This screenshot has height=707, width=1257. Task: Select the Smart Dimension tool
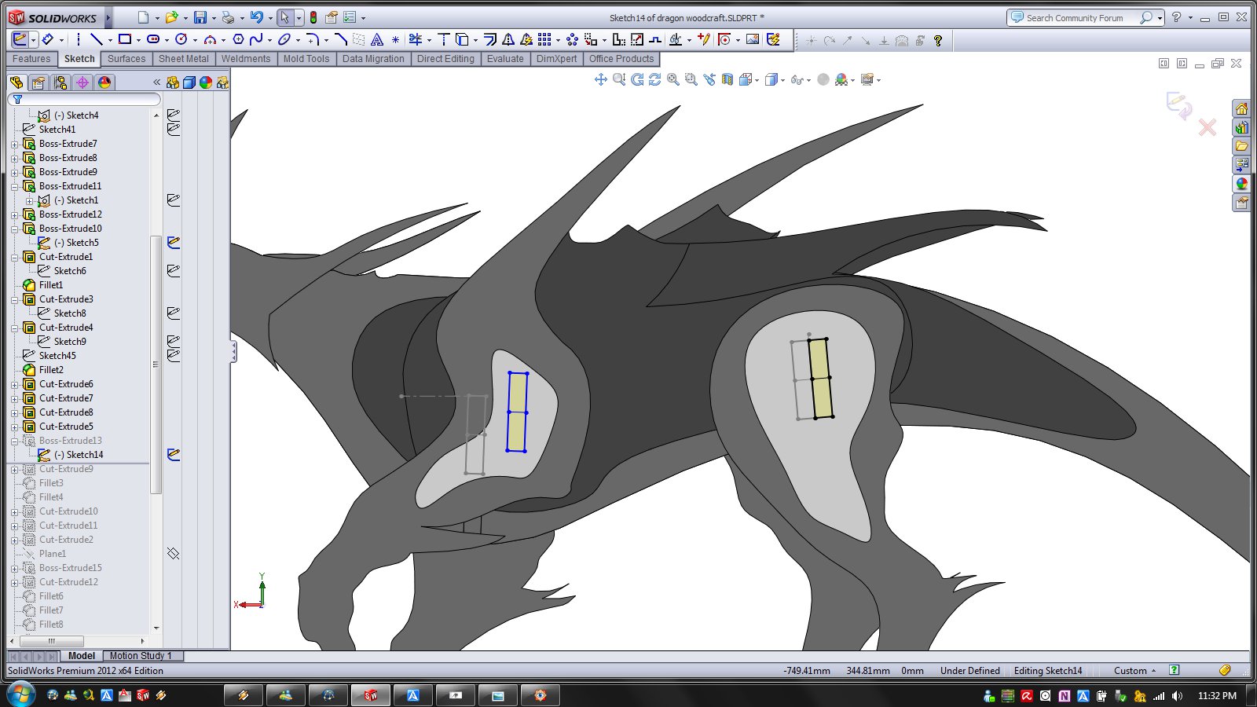pos(48,39)
